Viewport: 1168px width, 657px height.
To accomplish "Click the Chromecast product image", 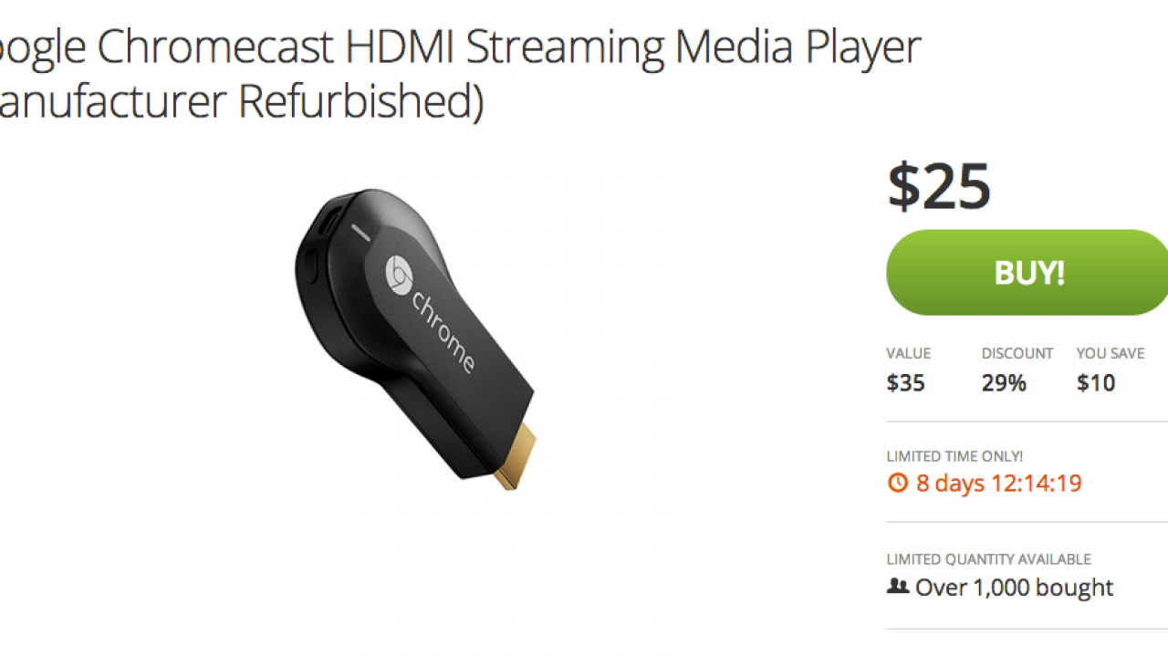I will 415,338.
